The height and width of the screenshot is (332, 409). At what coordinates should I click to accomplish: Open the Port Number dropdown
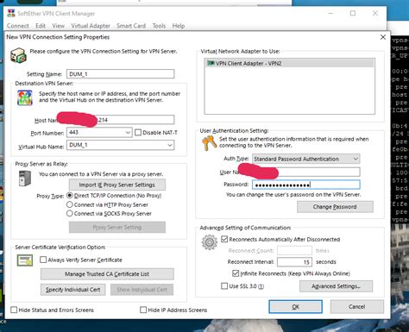coord(128,133)
